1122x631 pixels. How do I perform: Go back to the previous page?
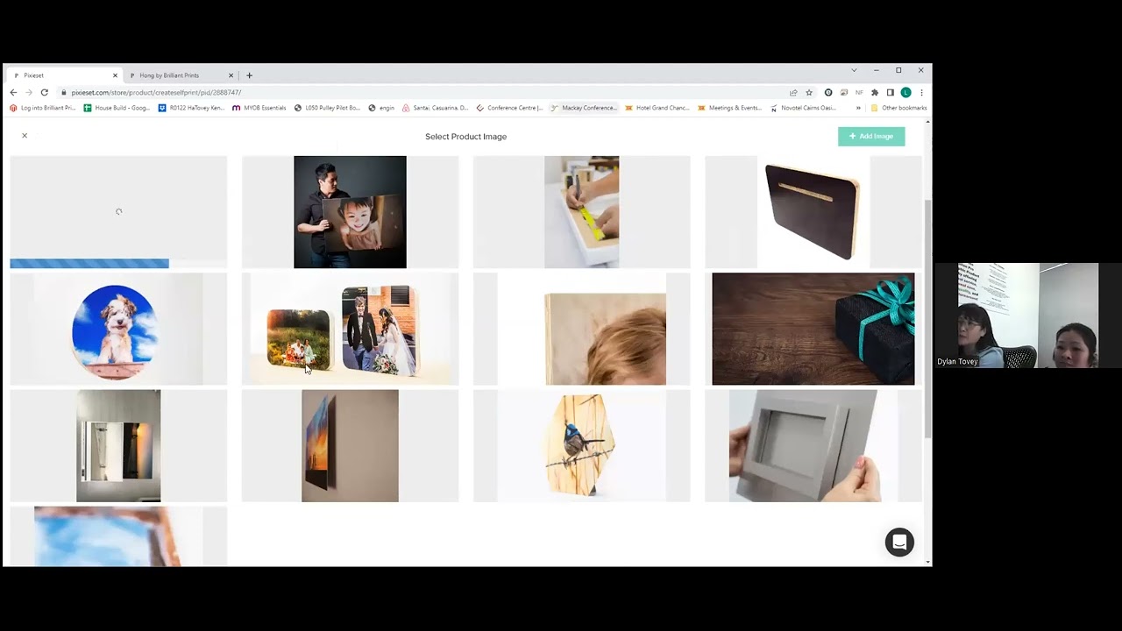point(13,92)
